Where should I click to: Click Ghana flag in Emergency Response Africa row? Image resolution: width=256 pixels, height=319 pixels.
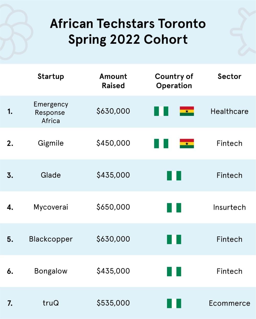click(187, 111)
